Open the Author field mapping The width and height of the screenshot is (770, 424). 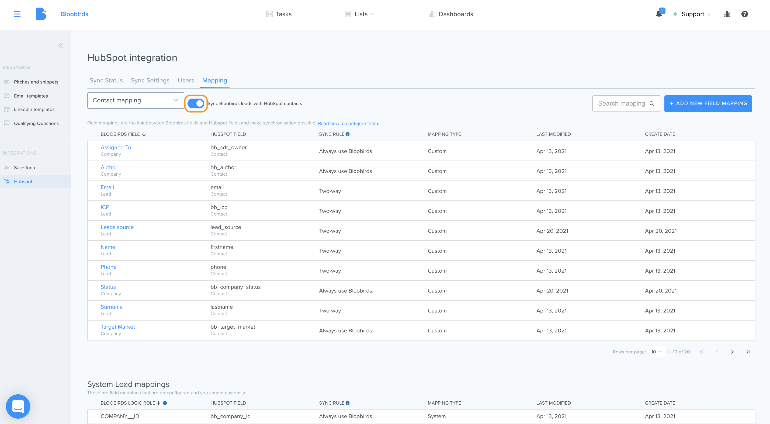109,167
